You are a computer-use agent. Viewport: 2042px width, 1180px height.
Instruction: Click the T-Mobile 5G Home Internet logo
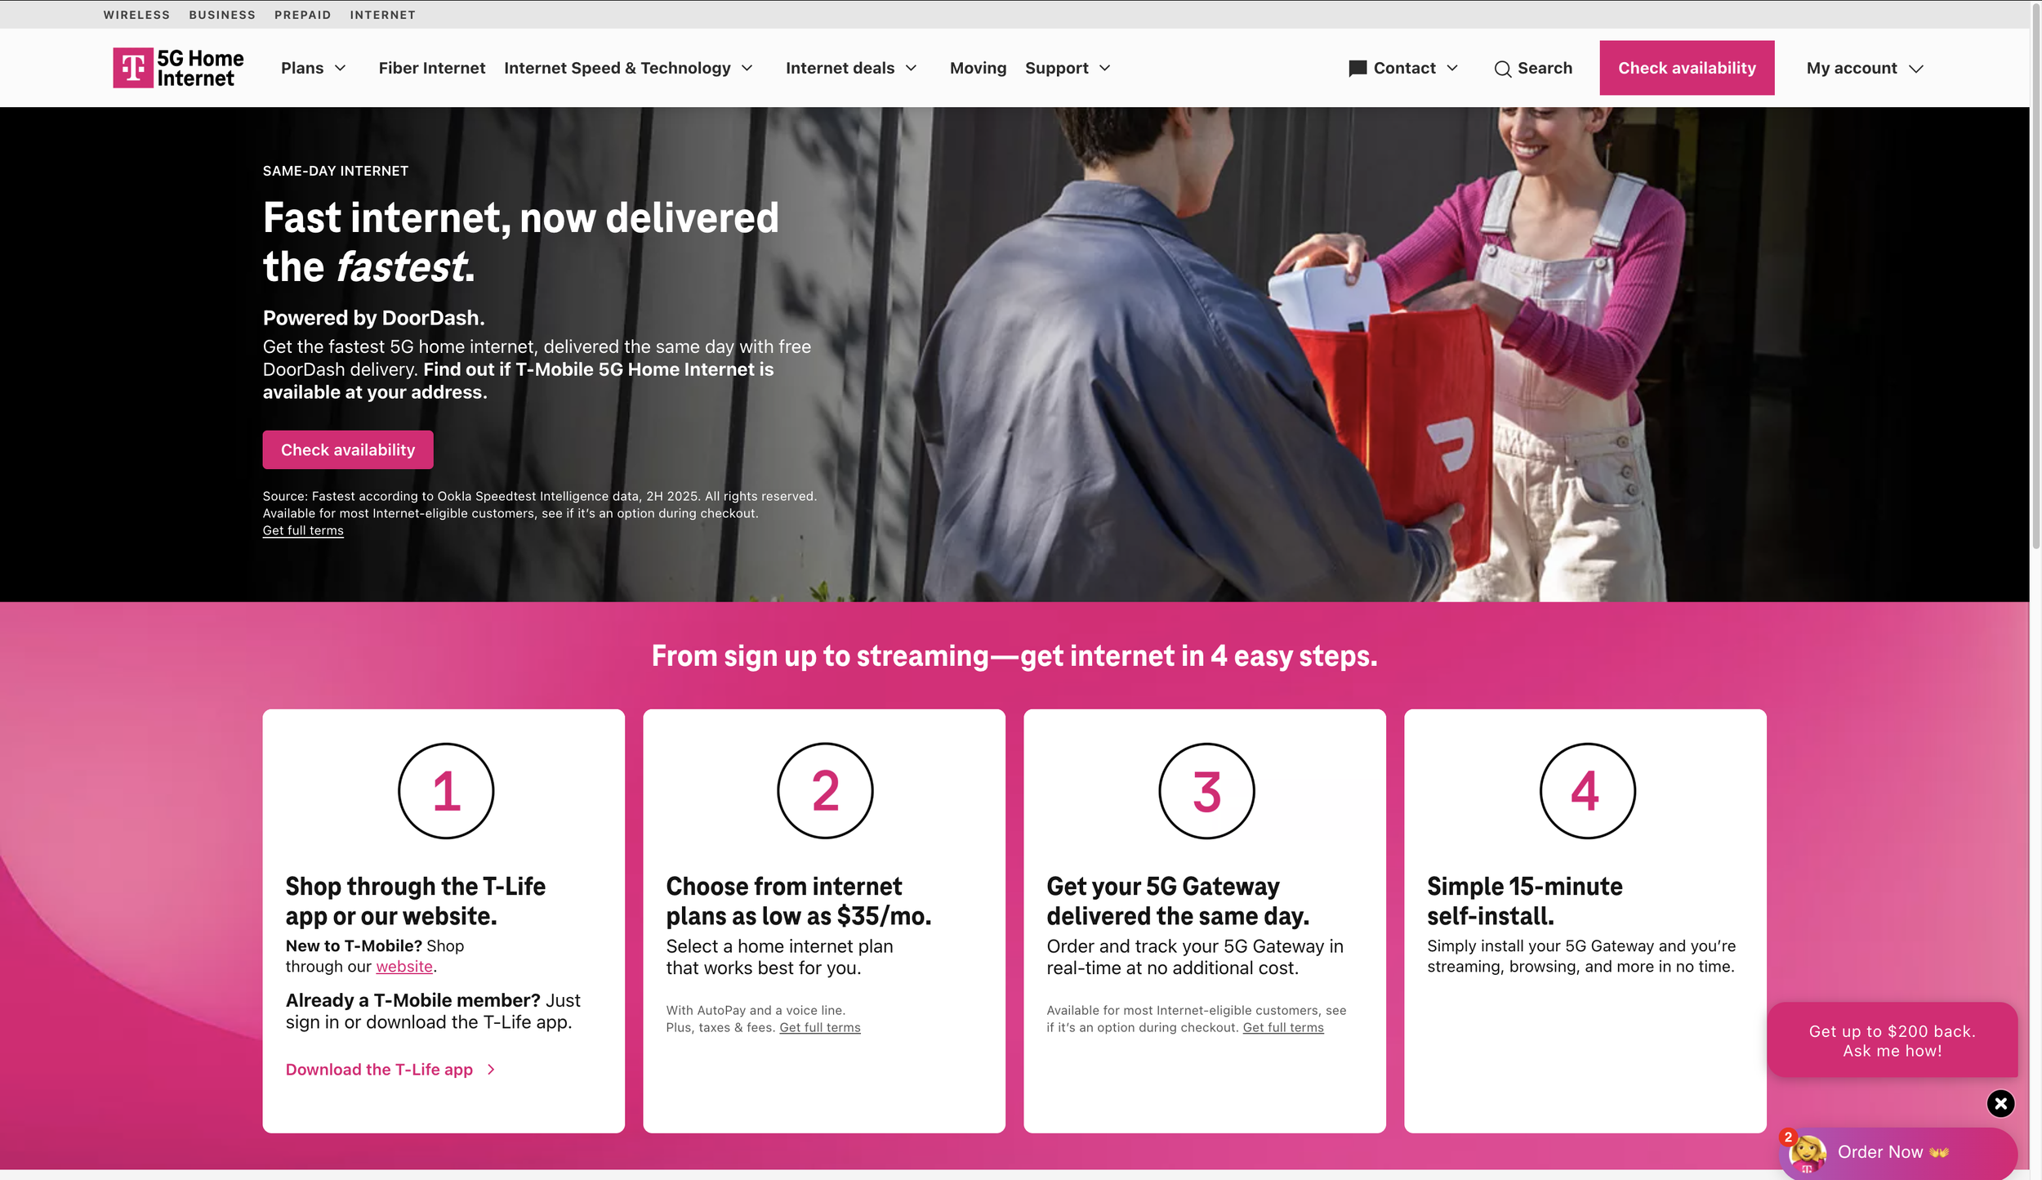(178, 68)
